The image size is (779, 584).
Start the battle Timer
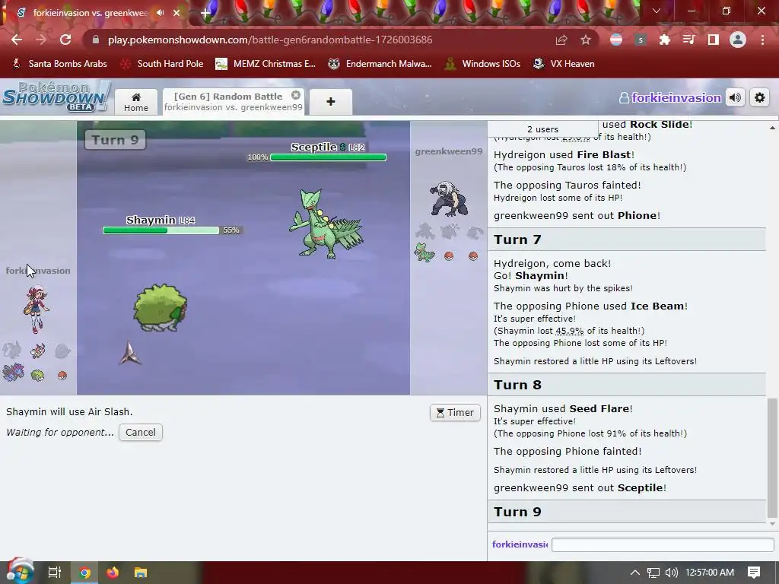(x=455, y=413)
